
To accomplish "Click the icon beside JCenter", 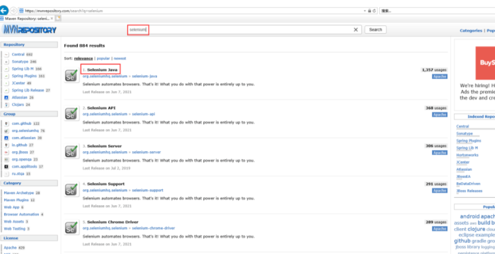I will click(6, 83).
